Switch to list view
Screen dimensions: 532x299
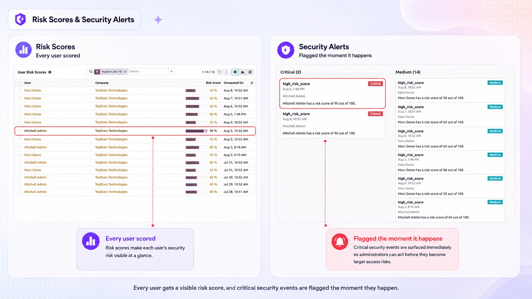pos(235,72)
